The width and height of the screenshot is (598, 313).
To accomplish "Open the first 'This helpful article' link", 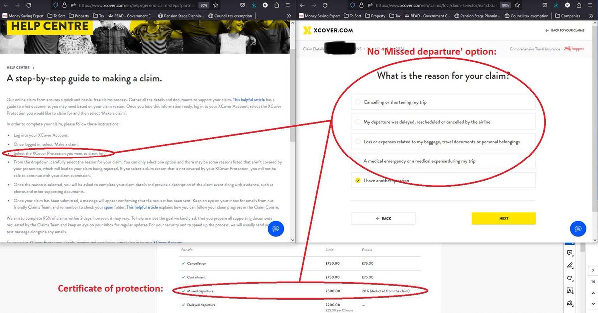I will coord(249,100).
